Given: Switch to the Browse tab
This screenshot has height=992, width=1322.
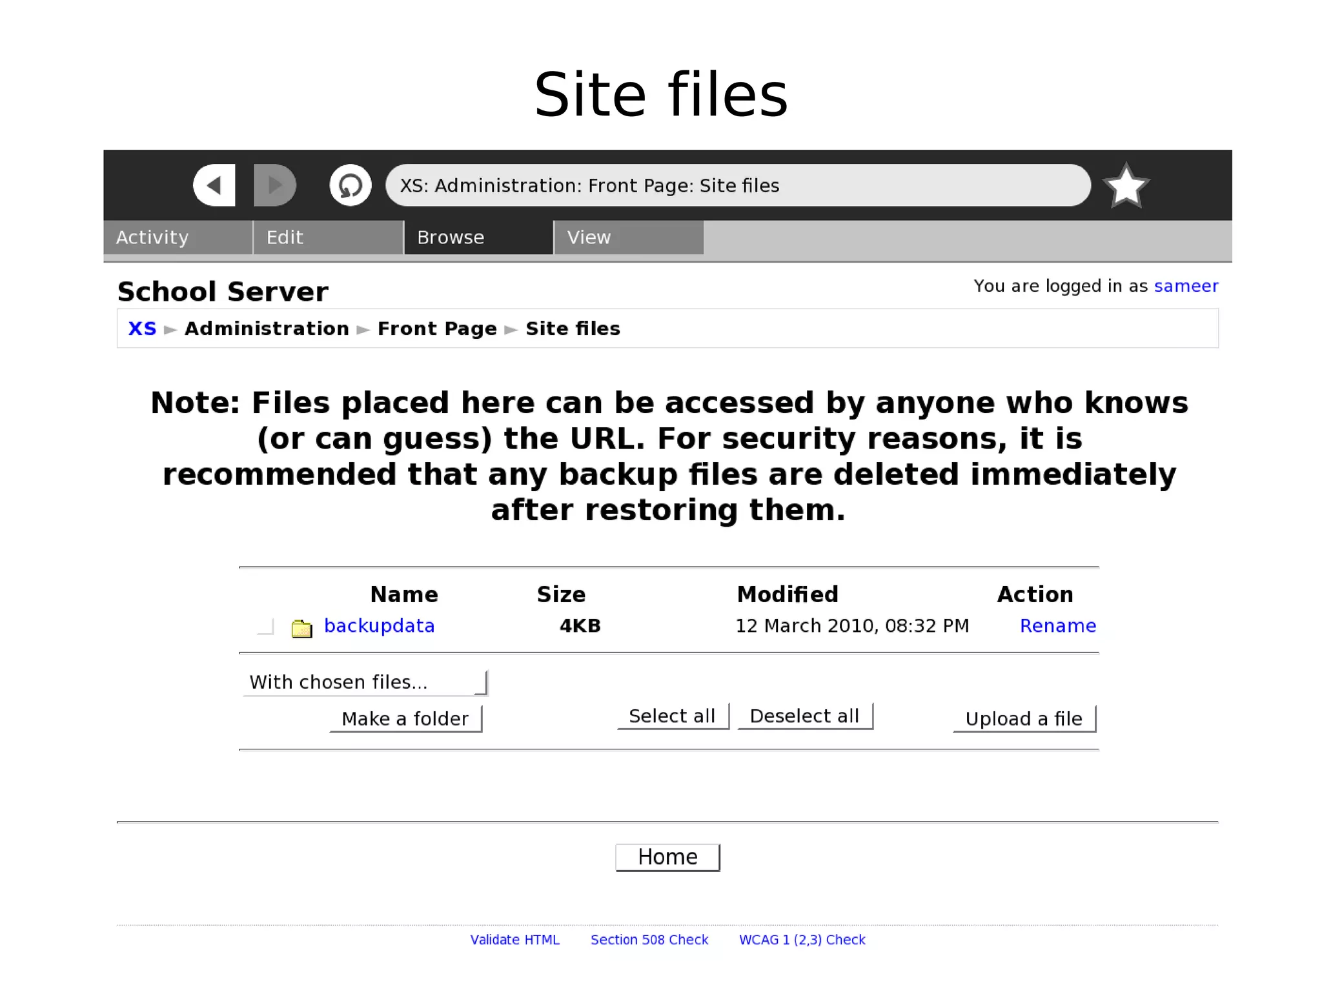Looking at the screenshot, I should click(479, 238).
